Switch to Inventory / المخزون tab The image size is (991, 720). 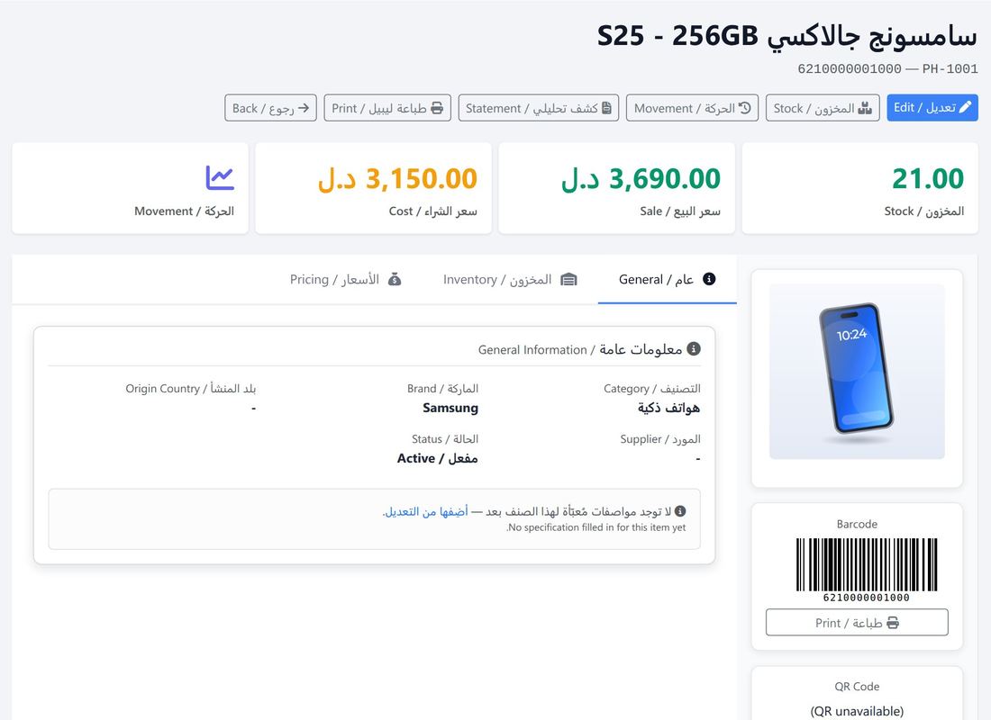510,279
